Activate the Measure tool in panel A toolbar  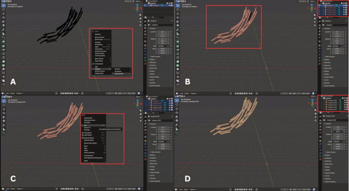pyautogui.click(x=3, y=33)
